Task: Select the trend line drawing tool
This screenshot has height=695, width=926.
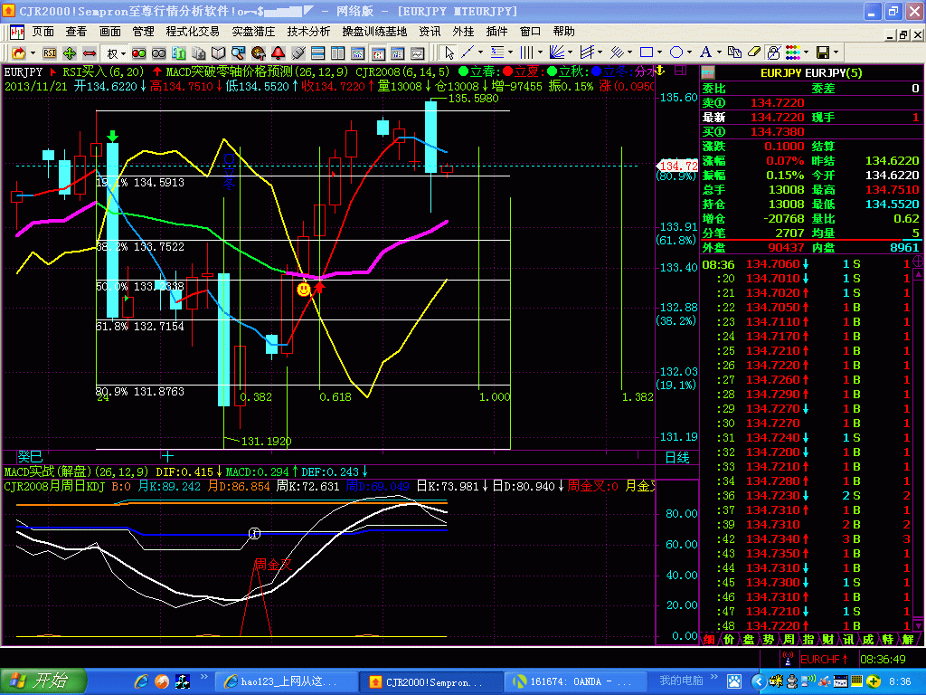Action: tap(468, 53)
